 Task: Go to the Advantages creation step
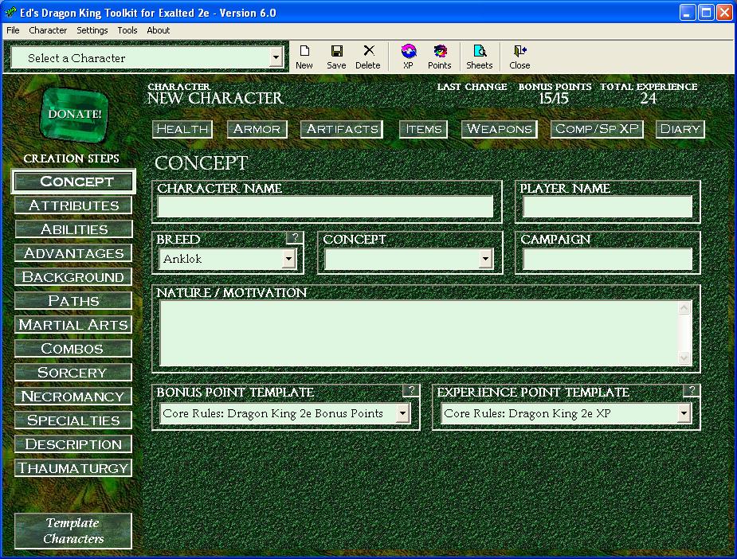tap(73, 253)
